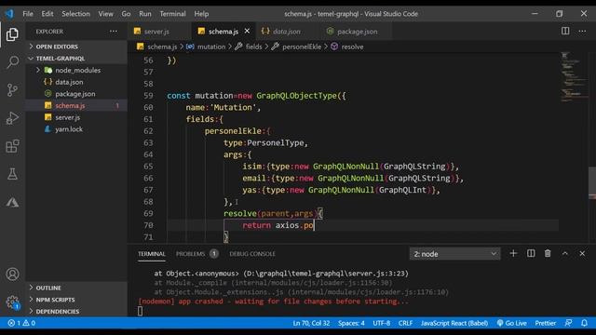Open the Extensions view
596x335 pixels.
pyautogui.click(x=12, y=146)
